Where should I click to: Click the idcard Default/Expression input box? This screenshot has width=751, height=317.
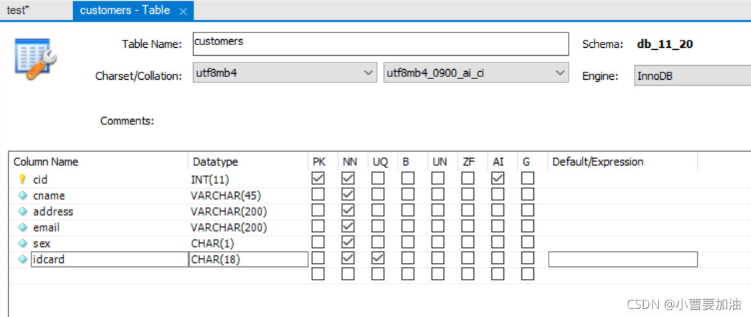(623, 259)
